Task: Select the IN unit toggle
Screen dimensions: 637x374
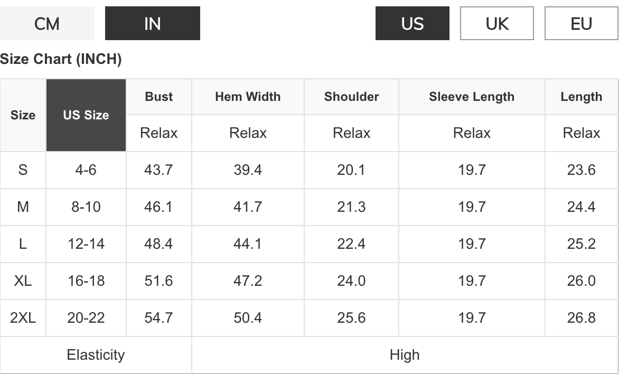Action: tap(152, 23)
